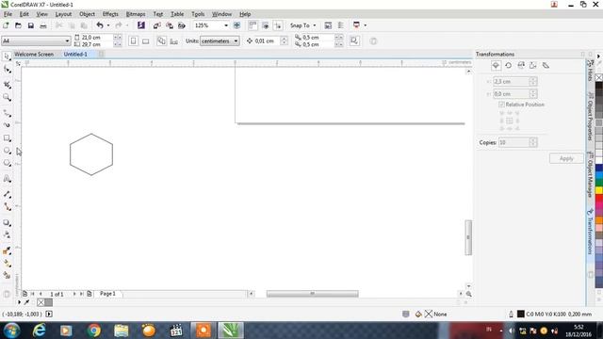Click the Undo arrow icon
The width and height of the screenshot is (603, 339).
tap(100, 25)
